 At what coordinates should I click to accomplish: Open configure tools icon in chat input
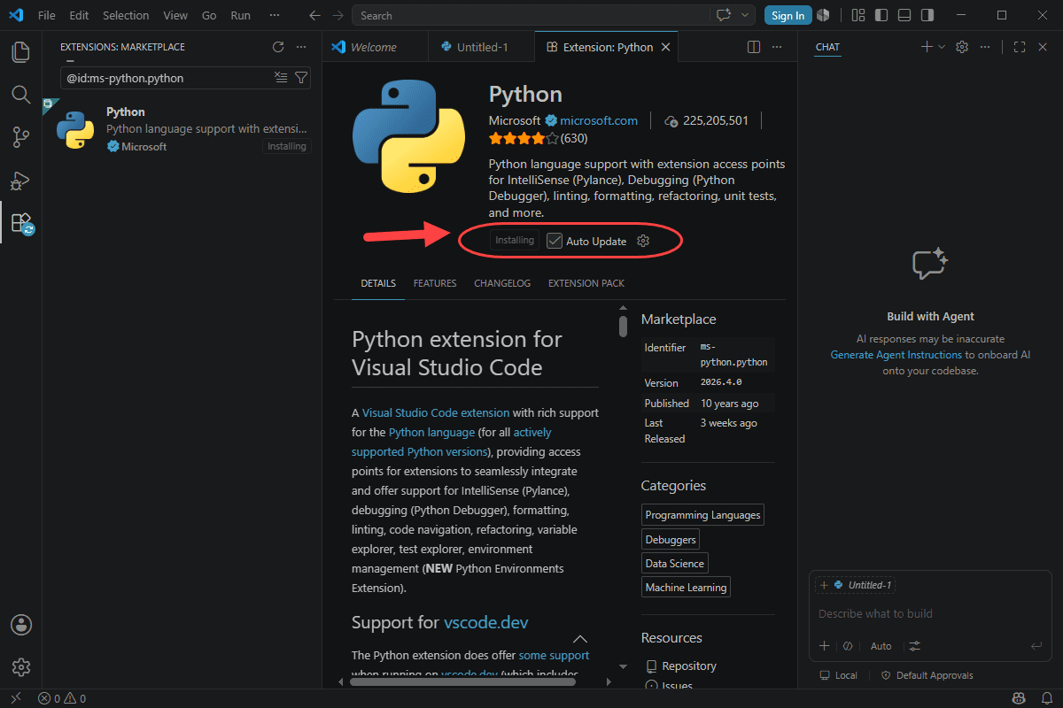coord(915,646)
